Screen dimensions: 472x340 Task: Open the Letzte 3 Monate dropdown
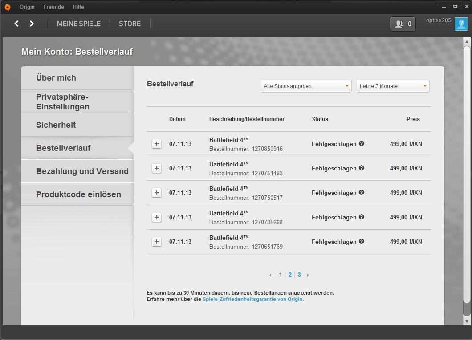point(393,86)
